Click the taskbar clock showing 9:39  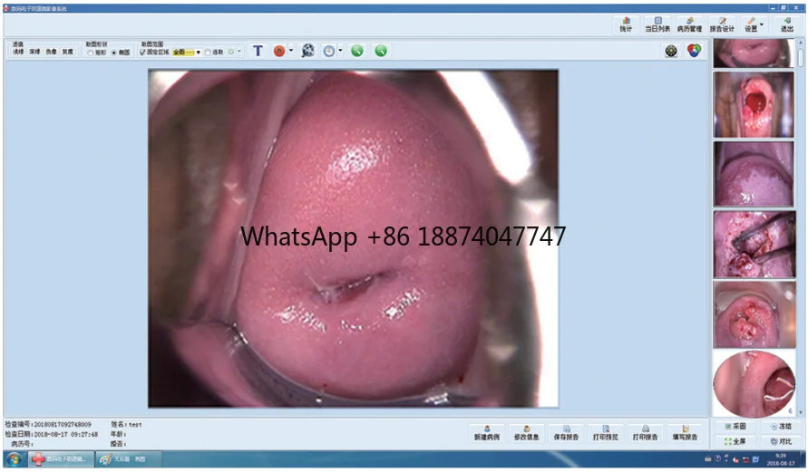(781, 459)
